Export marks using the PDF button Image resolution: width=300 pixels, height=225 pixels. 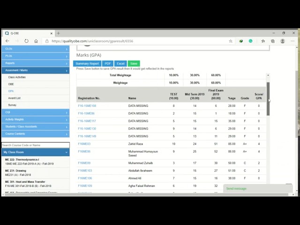108,64
